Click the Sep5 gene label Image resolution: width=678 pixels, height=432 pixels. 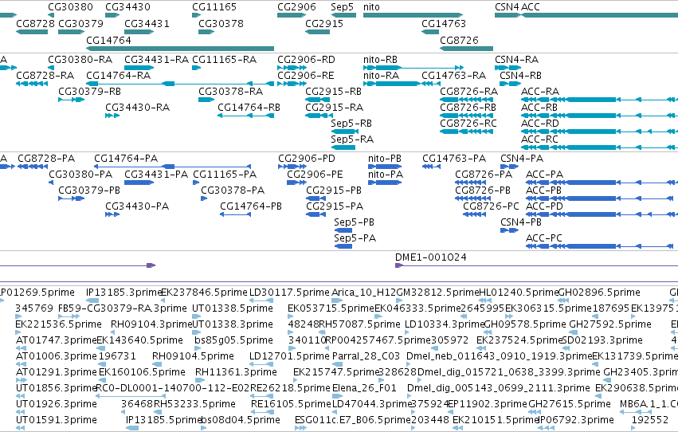click(342, 7)
